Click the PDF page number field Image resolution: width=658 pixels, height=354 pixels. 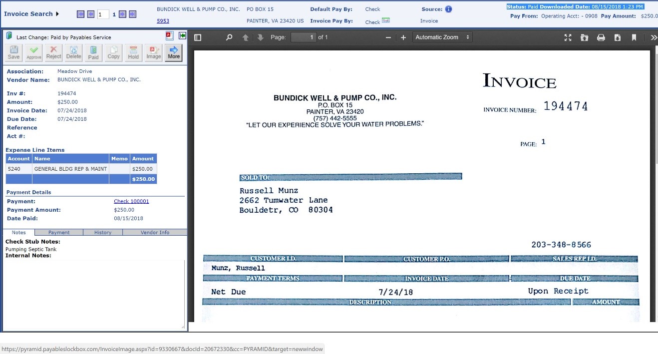point(303,37)
